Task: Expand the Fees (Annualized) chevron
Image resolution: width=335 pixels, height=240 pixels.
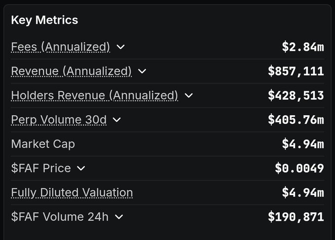Action: 121,47
